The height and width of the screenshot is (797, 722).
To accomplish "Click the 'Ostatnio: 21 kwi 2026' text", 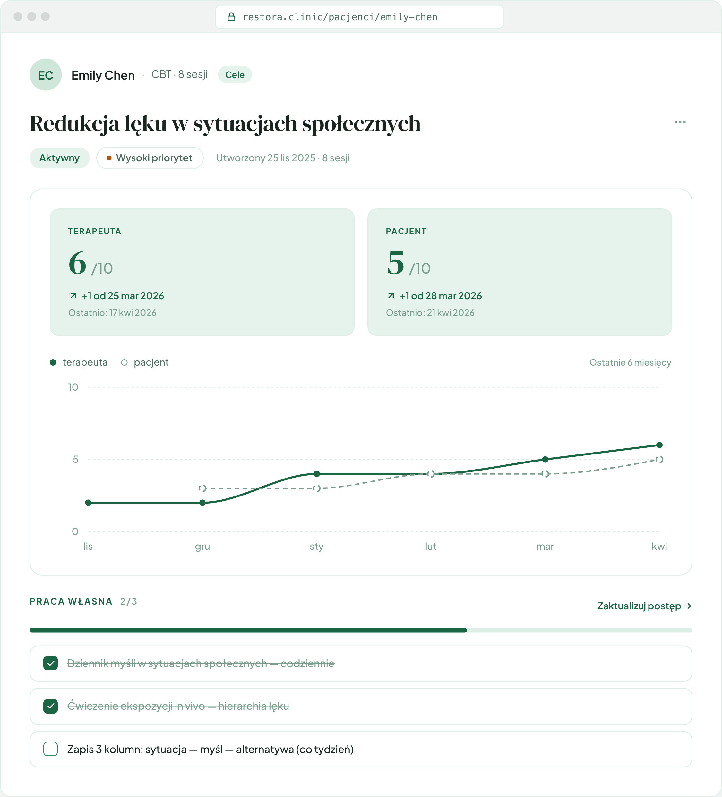I will pyautogui.click(x=430, y=313).
